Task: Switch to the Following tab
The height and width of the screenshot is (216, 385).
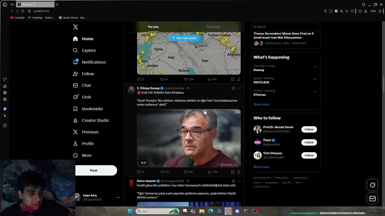Action: coord(213,27)
